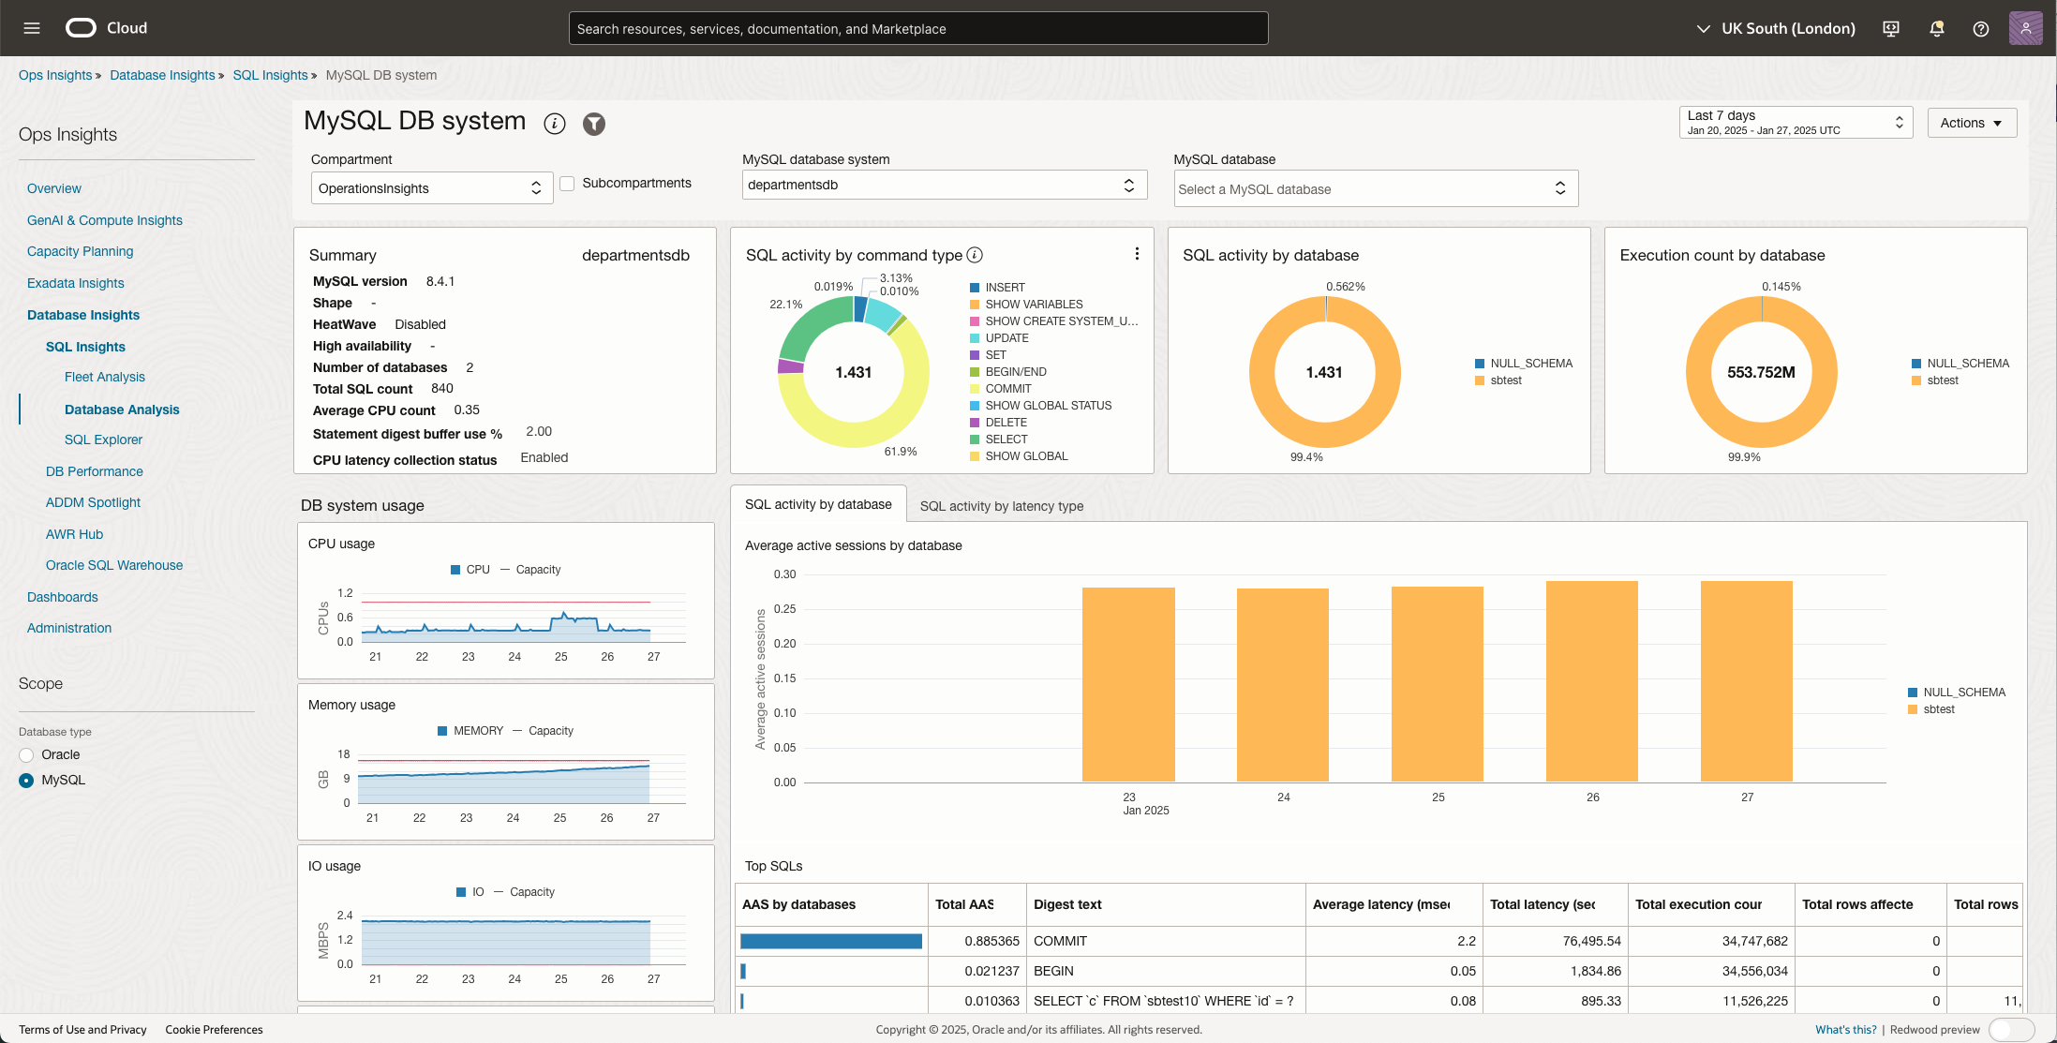
Task: Select the Oracle database type radio button
Action: coord(25,754)
